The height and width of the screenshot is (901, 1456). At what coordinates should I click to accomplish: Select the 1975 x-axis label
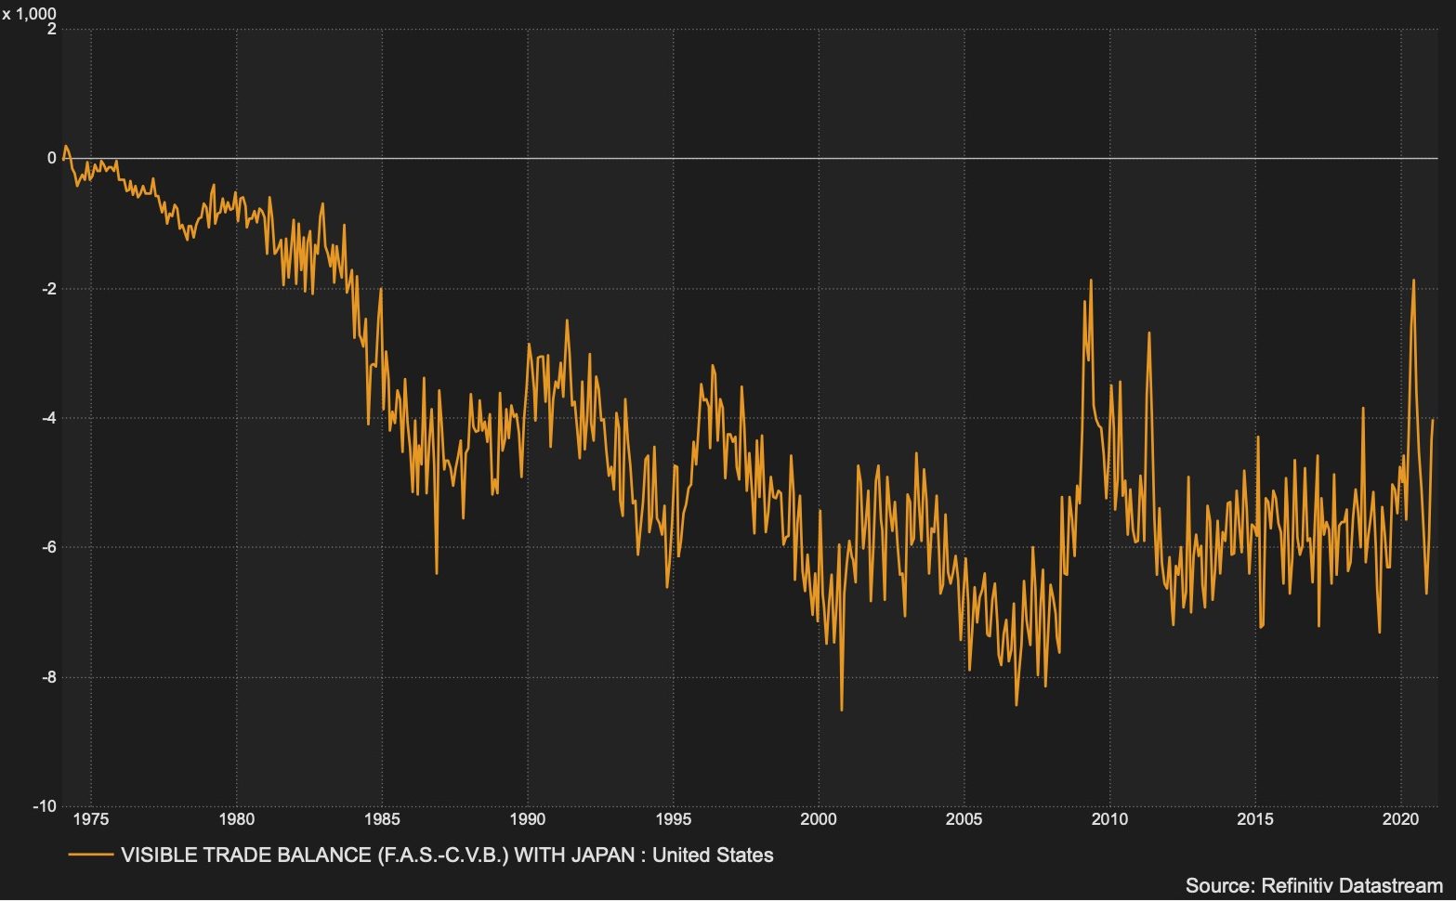90,819
